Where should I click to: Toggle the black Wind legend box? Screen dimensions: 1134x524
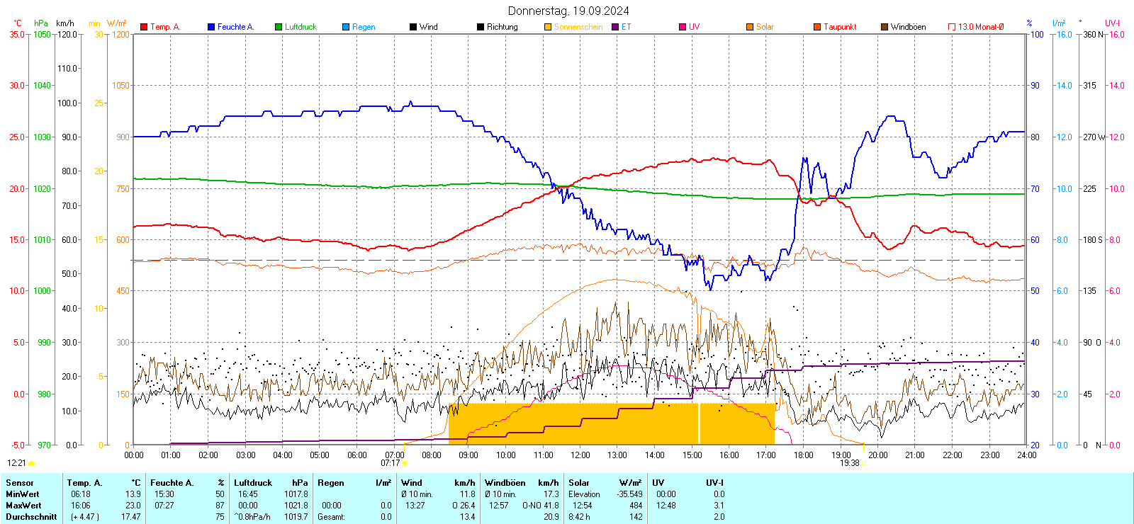tap(413, 27)
